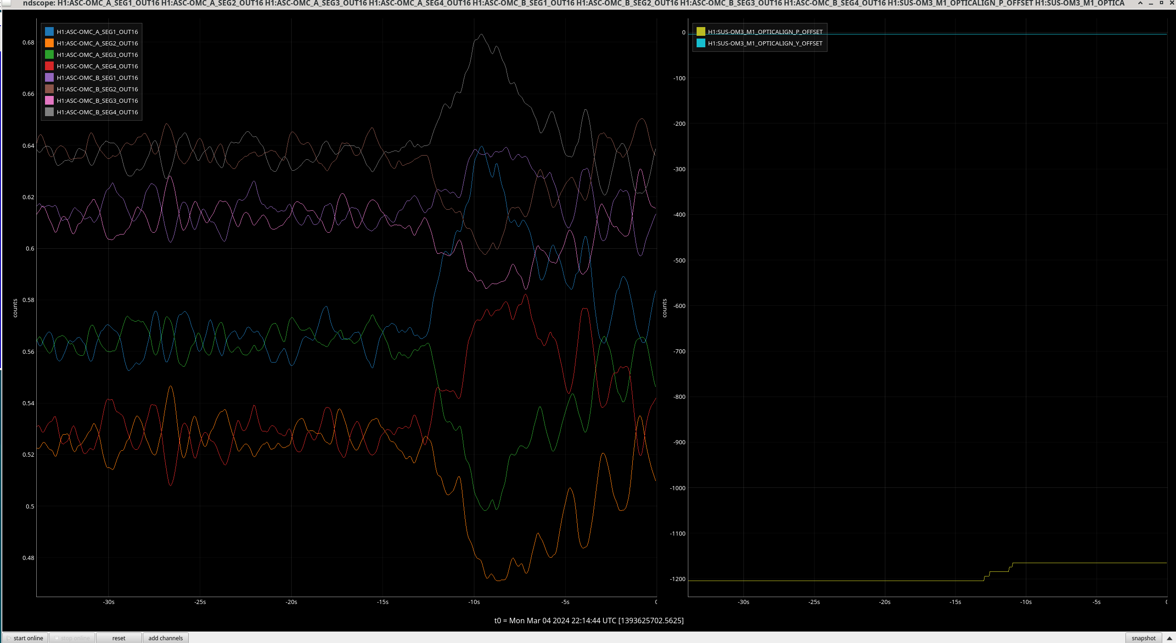
Task: Click the play icon on start online
Action: point(9,638)
